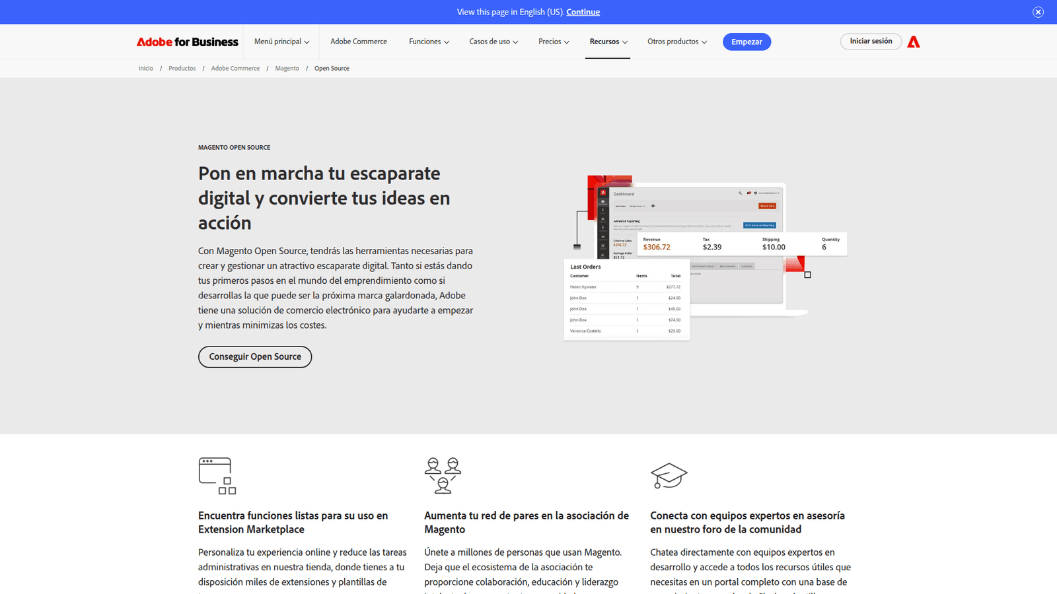Viewport: 1057px width, 594px height.
Task: Open the Otros productos dropdown
Action: 677,42
